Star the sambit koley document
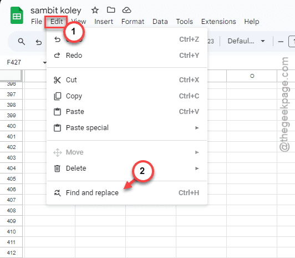The image size is (295, 258). click(x=95, y=10)
